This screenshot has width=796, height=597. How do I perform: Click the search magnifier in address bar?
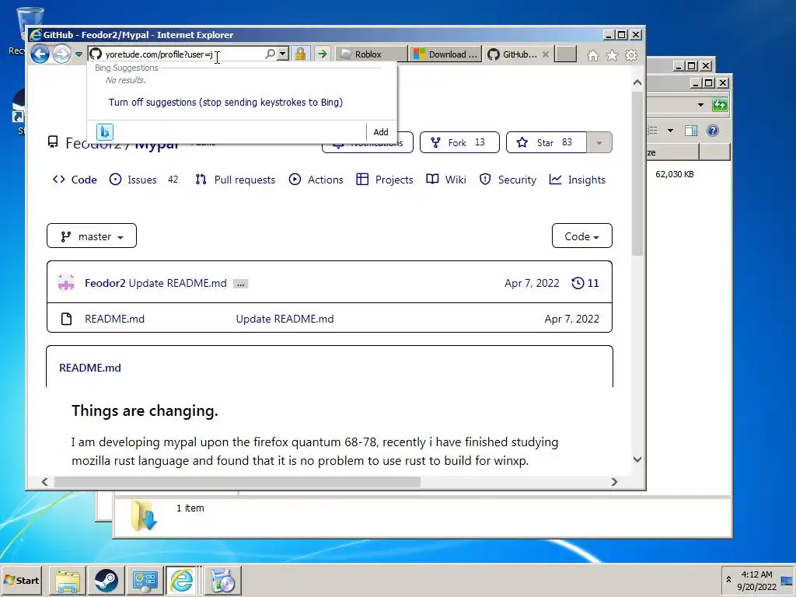click(x=270, y=54)
